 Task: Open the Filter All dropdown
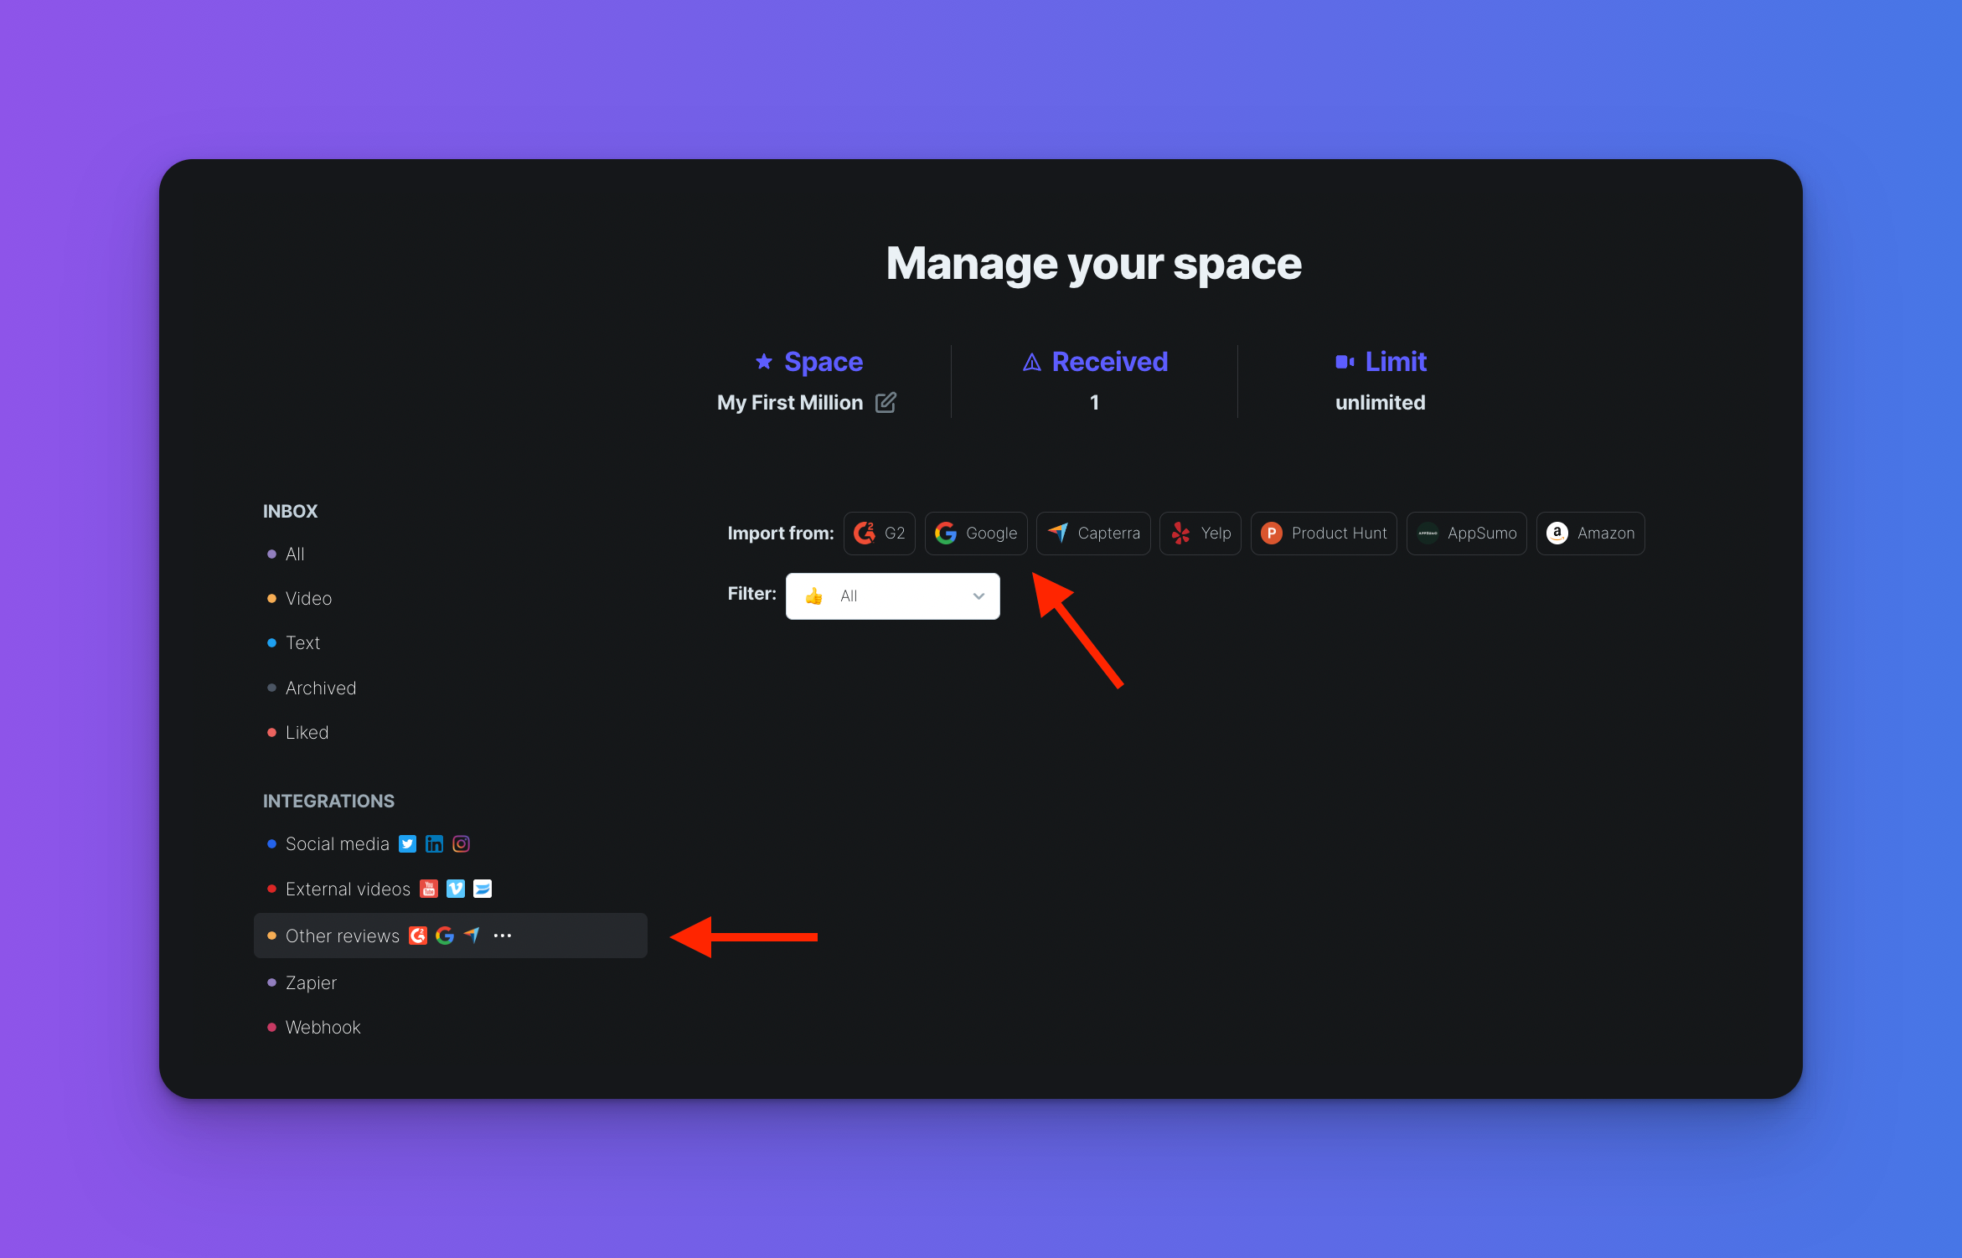point(892,596)
